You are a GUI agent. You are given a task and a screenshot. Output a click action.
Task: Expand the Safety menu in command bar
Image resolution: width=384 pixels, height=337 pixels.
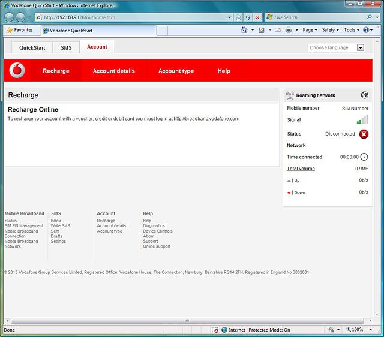point(330,30)
